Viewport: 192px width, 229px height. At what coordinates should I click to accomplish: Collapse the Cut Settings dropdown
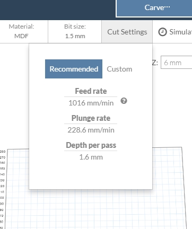point(127,32)
